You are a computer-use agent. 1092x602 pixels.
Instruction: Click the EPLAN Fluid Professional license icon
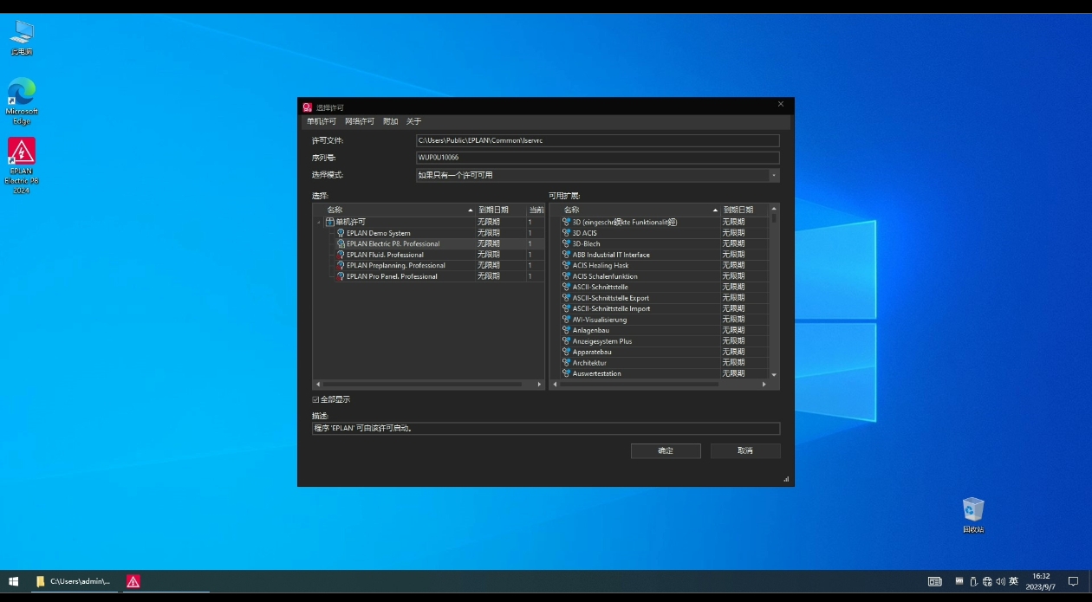click(341, 255)
